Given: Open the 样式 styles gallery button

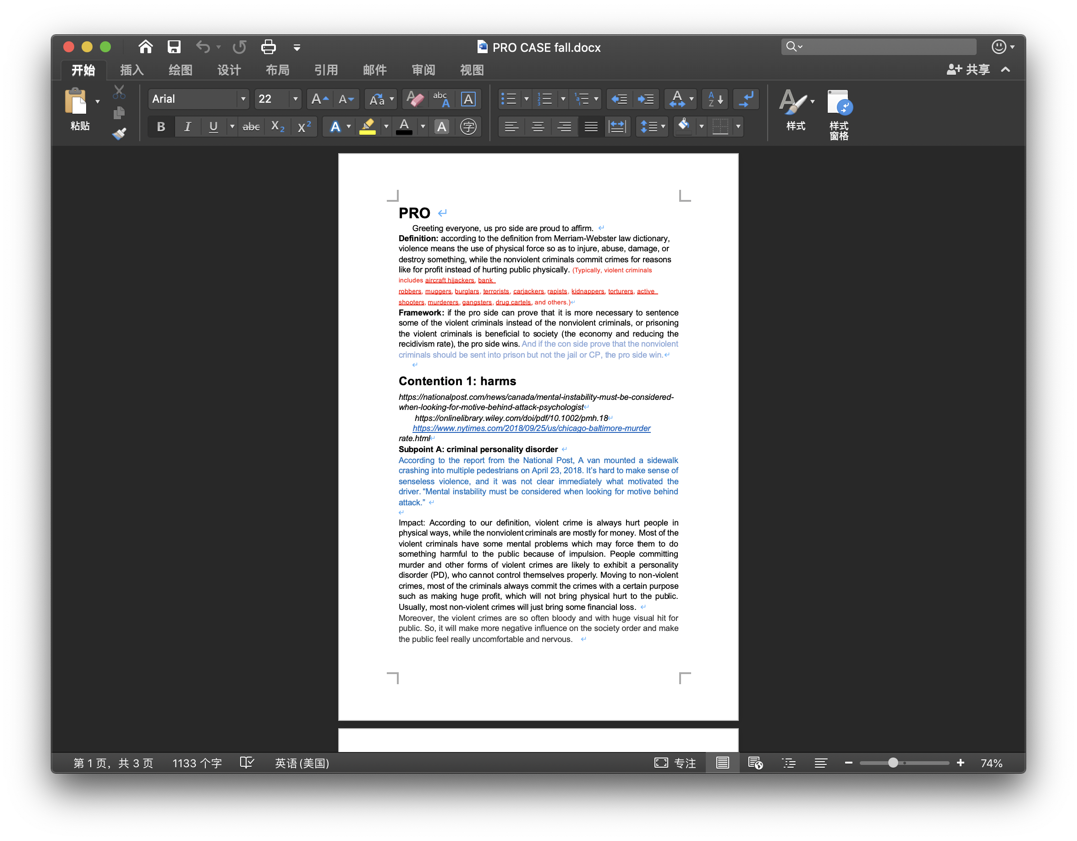Looking at the screenshot, I should tap(796, 110).
